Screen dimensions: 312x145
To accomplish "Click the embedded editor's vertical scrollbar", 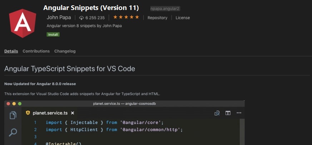I will click(x=242, y=132).
